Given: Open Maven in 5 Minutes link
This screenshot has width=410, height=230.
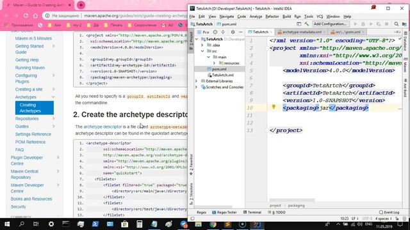Looking at the screenshot, I should click(x=33, y=38).
